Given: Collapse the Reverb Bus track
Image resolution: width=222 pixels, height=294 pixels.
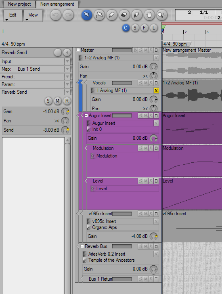Looking at the screenshot, I should pyautogui.click(x=82, y=246).
